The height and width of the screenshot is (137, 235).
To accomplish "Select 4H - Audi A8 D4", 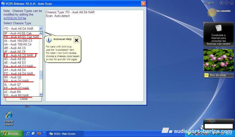I will tap(21, 70).
